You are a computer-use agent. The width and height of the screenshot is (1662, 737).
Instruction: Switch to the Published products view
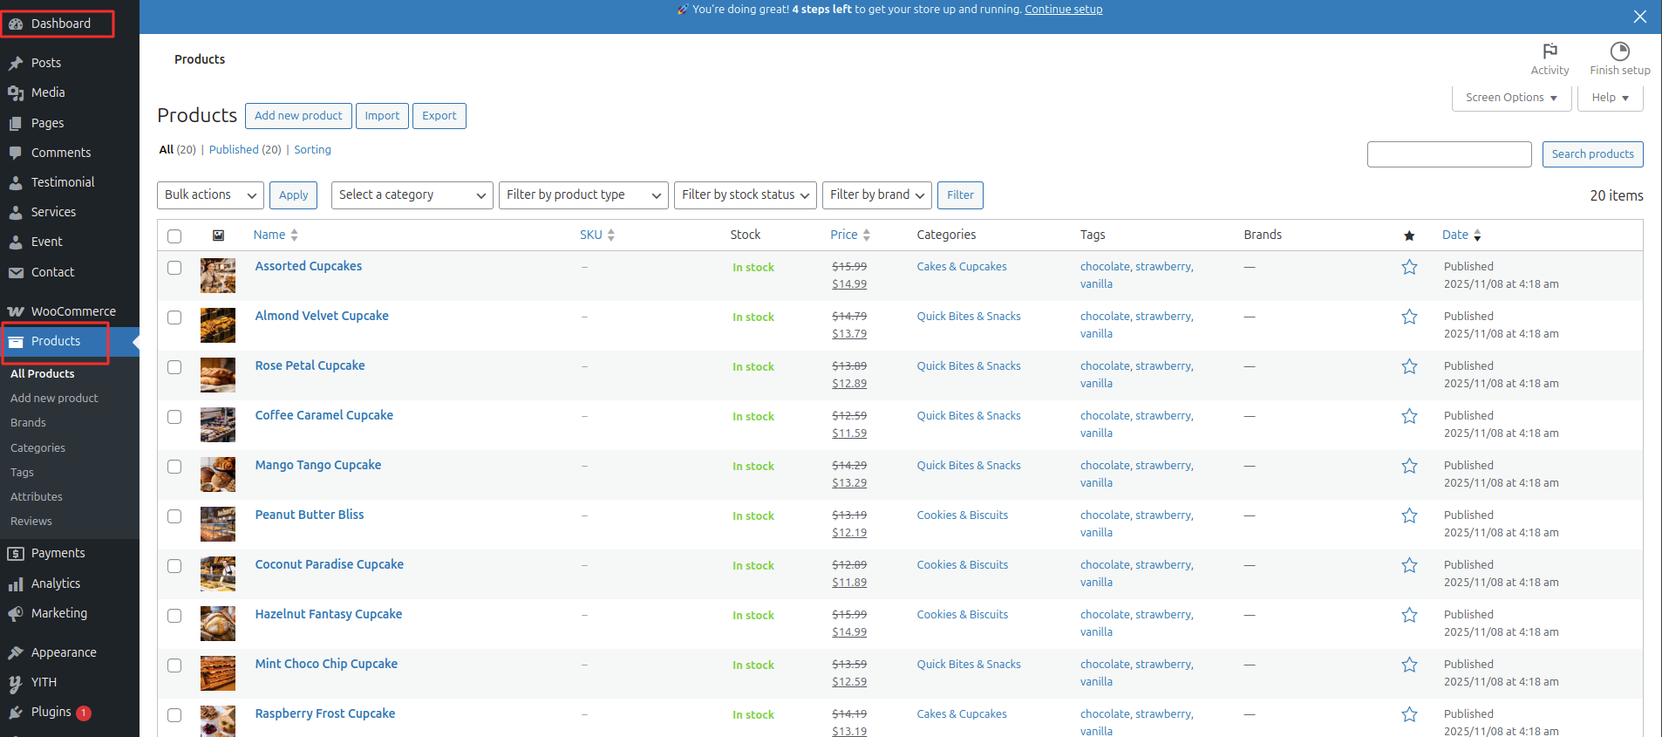[234, 150]
